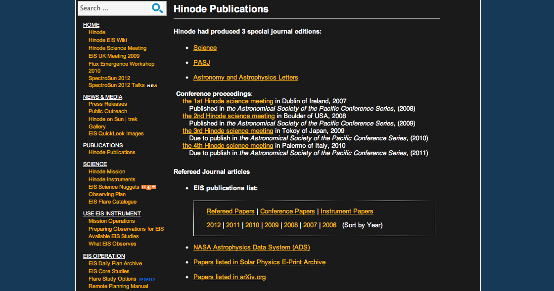Image resolution: width=554 pixels, height=291 pixels.
Task: Open the NEWS & MEDIA menu section
Action: (x=102, y=97)
